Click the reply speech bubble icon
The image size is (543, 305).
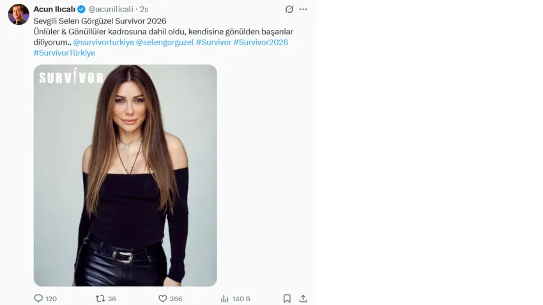(x=38, y=299)
